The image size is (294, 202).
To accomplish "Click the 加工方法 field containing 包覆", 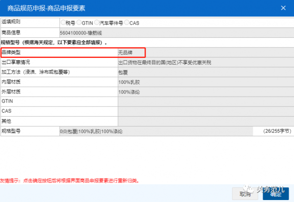I will click(205, 72).
